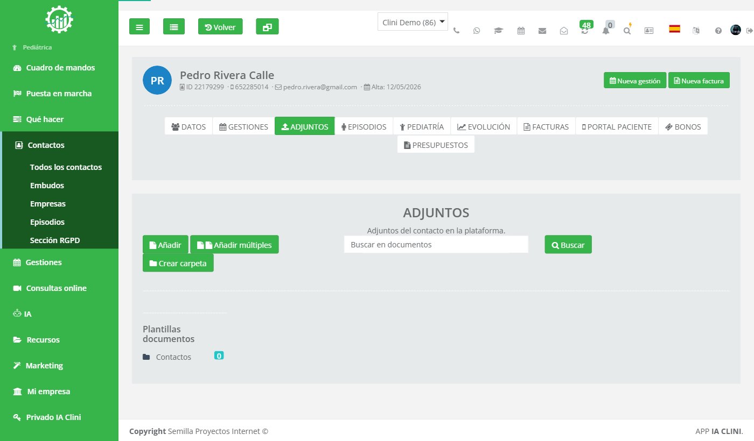
Task: Click the overlapping windows button beside Volver
Action: click(267, 26)
